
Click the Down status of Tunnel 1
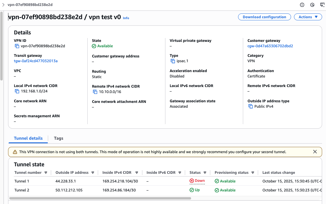coord(197,181)
